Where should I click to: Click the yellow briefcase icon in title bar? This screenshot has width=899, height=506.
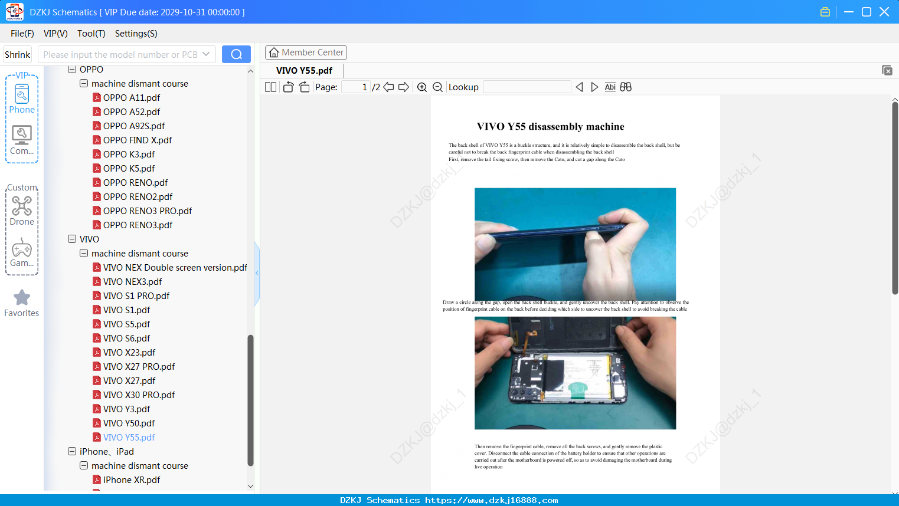click(x=825, y=12)
